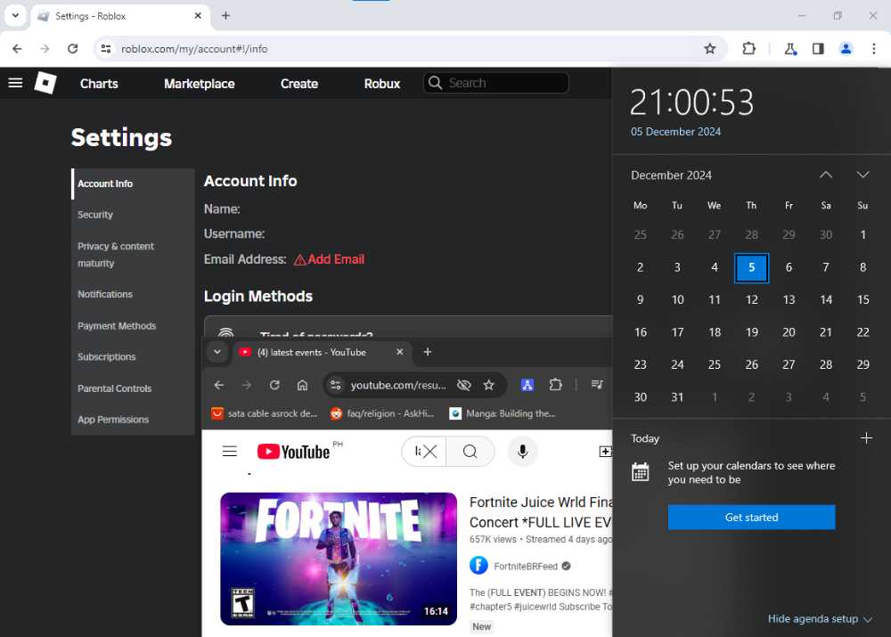Screen dimensions: 891x637
Task: Open the Marketplace menu item
Action: (200, 84)
